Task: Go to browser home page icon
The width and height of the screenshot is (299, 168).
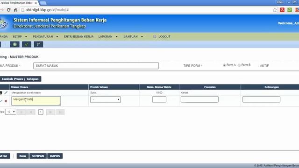Action: [x=15, y=10]
